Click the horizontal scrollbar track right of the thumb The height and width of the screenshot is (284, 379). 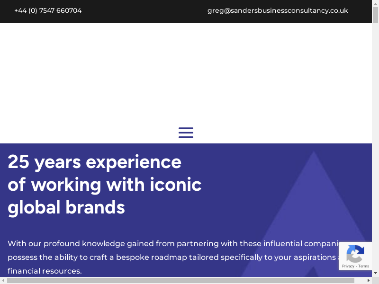coord(360,281)
